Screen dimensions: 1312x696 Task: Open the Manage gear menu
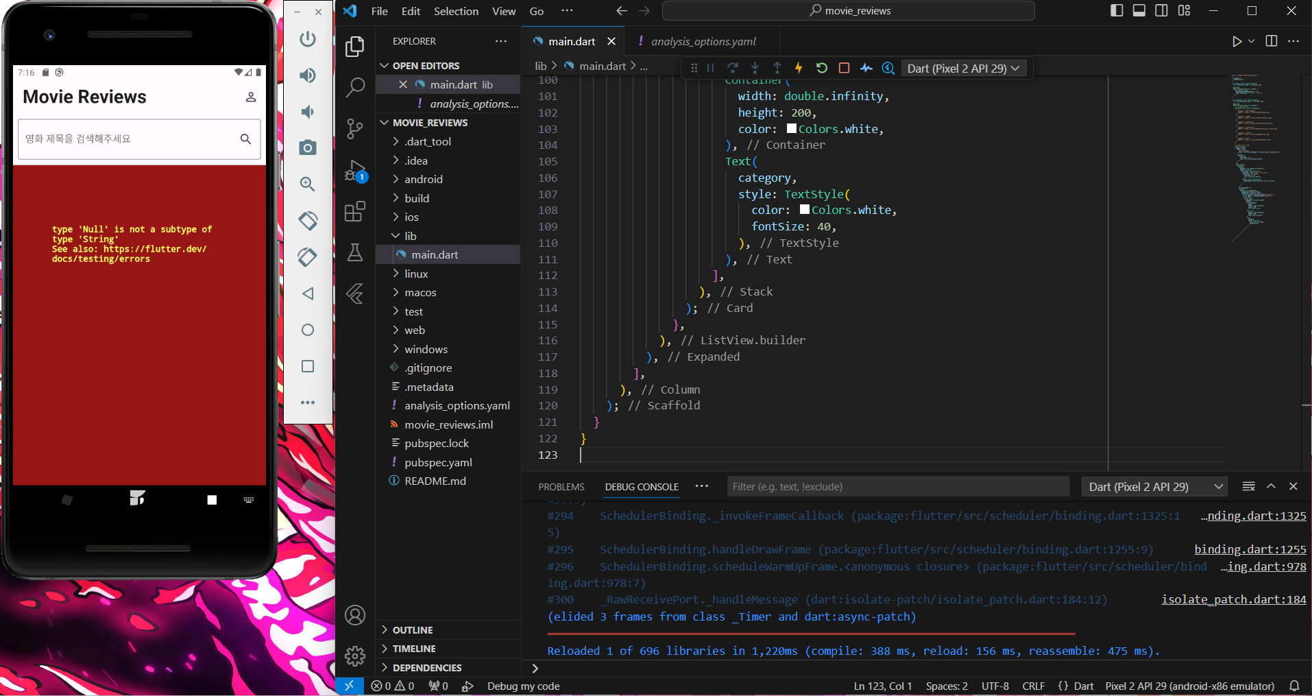pyautogui.click(x=355, y=656)
